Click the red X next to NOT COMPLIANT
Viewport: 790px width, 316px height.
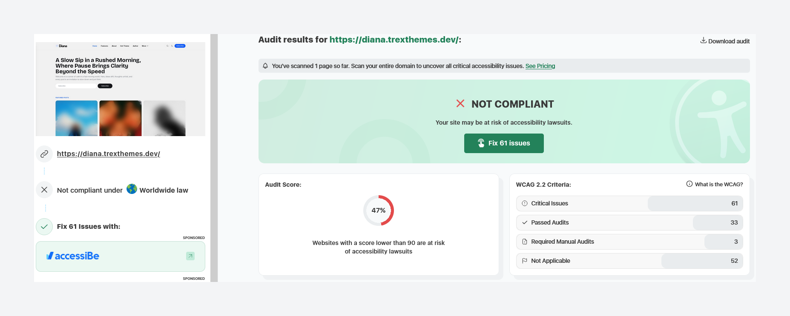pos(460,104)
